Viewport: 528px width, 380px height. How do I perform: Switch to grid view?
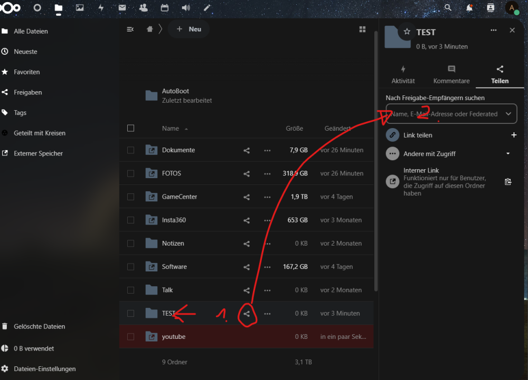point(362,29)
